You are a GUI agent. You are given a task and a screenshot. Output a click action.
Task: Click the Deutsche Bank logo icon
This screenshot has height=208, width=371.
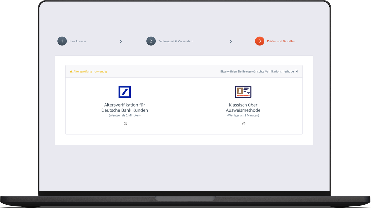coord(125,92)
